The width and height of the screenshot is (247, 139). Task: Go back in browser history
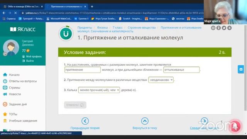tap(4, 13)
